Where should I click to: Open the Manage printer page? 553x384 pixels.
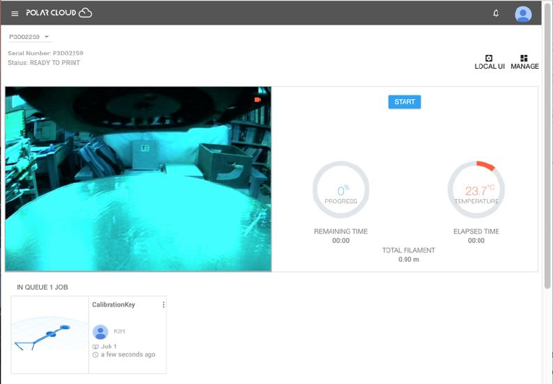[525, 62]
